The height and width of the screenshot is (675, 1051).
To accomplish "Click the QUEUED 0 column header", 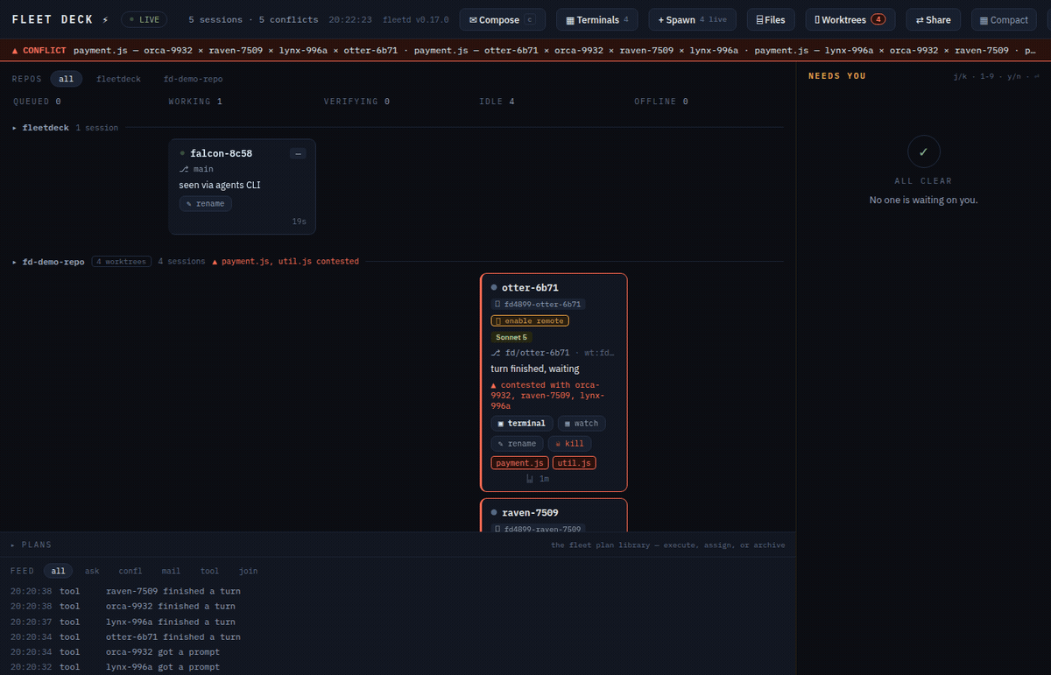I will 37,102.
